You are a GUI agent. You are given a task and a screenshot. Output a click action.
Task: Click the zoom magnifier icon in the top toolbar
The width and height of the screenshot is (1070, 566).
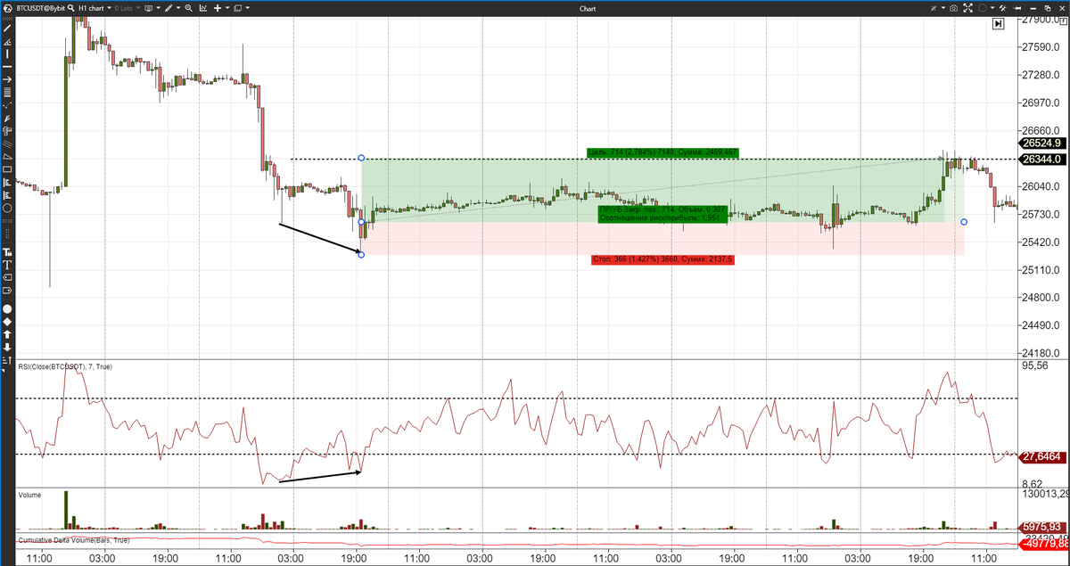pyautogui.click(x=188, y=8)
